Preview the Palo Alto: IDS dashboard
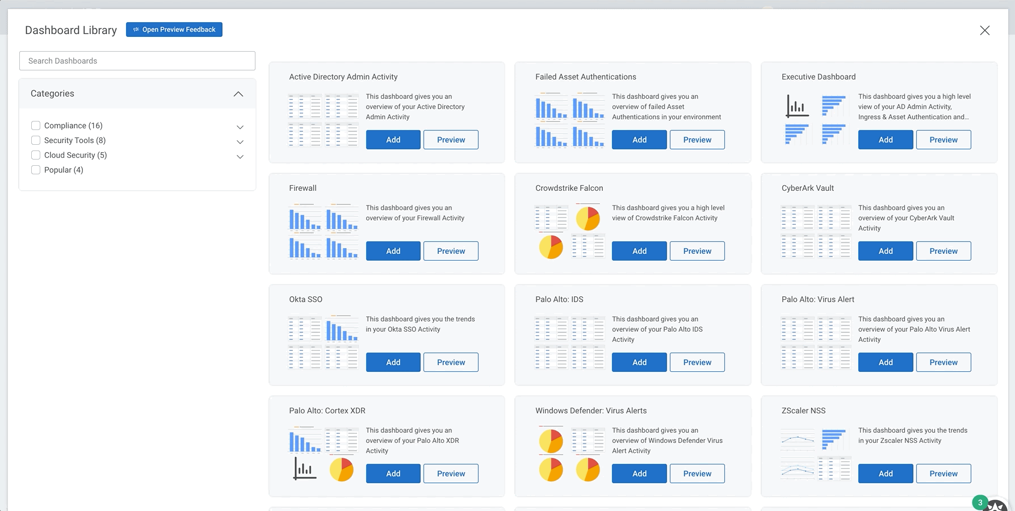Screen dimensions: 1015x511 697,362
